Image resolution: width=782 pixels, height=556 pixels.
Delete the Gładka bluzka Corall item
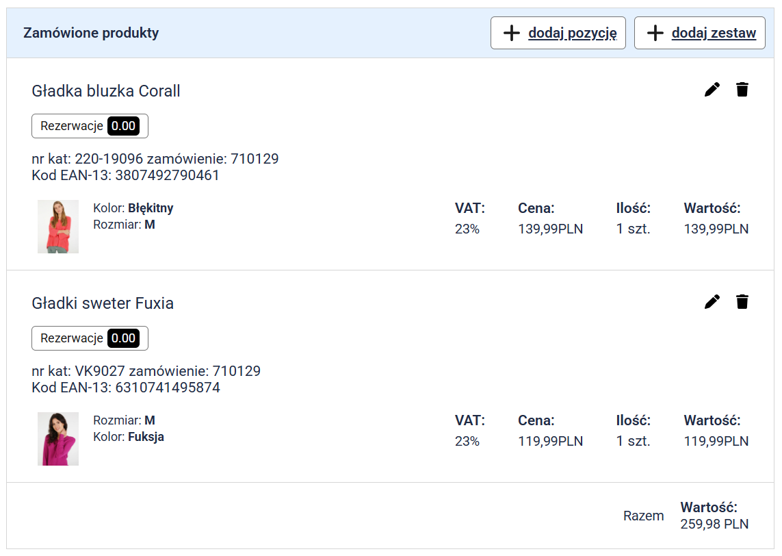(742, 90)
